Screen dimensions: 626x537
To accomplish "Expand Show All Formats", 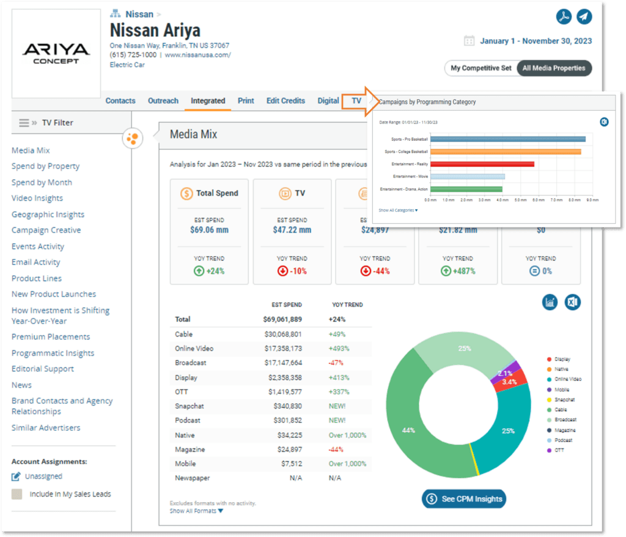I will 196,511.
